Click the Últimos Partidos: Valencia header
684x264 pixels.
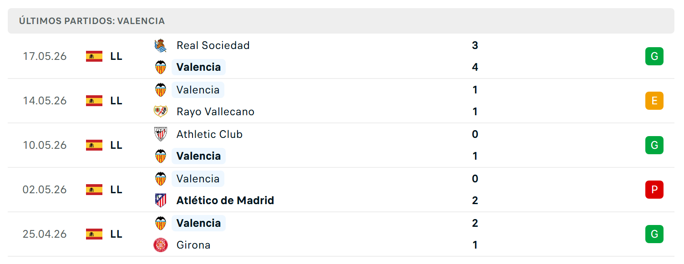pyautogui.click(x=92, y=21)
